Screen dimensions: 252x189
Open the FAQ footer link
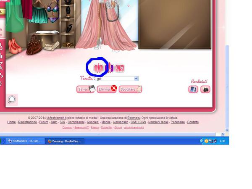62,122
